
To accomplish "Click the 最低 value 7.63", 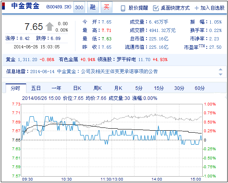I will pos(106,39).
